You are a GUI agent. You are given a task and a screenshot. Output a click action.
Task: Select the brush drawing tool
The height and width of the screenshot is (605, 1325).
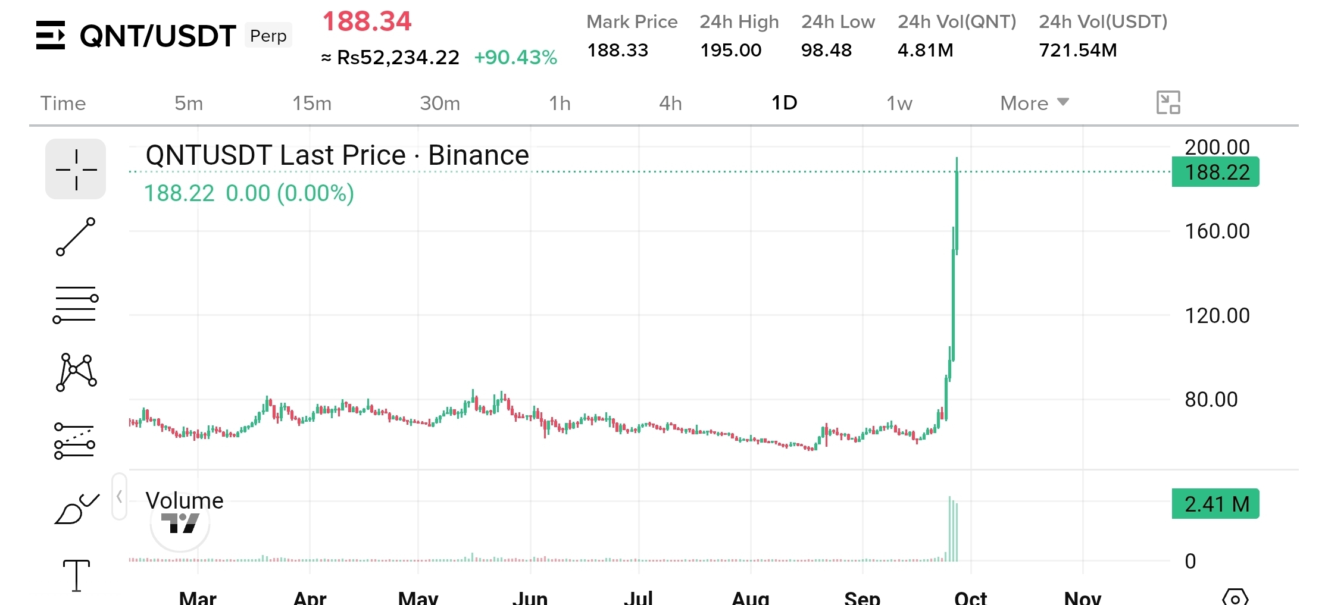(x=77, y=509)
